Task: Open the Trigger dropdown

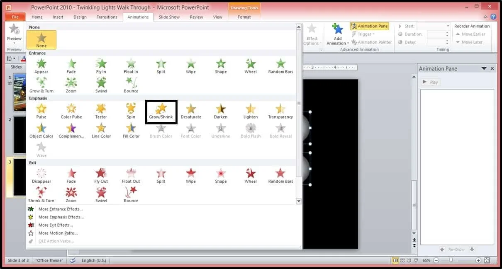Action: pos(363,34)
